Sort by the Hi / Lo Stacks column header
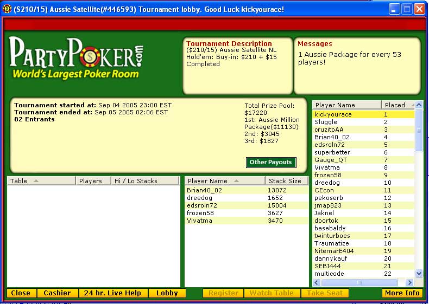429x304 pixels. [x=145, y=181]
